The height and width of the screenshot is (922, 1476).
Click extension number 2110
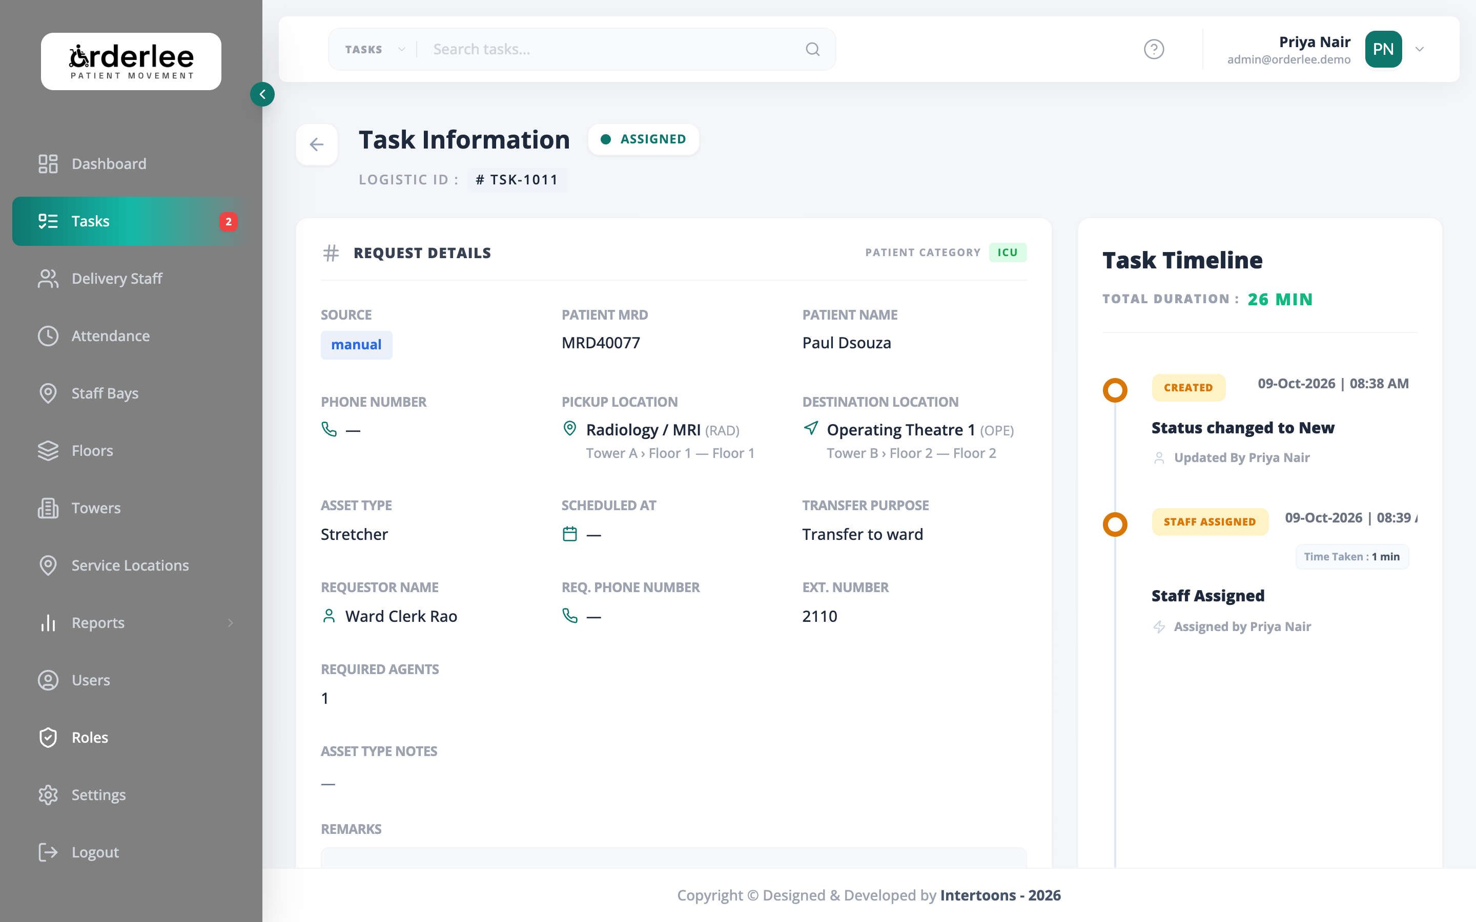[819, 616]
